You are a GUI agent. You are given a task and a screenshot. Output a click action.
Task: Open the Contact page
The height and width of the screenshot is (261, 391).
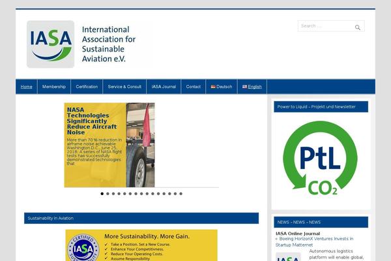pyautogui.click(x=194, y=87)
